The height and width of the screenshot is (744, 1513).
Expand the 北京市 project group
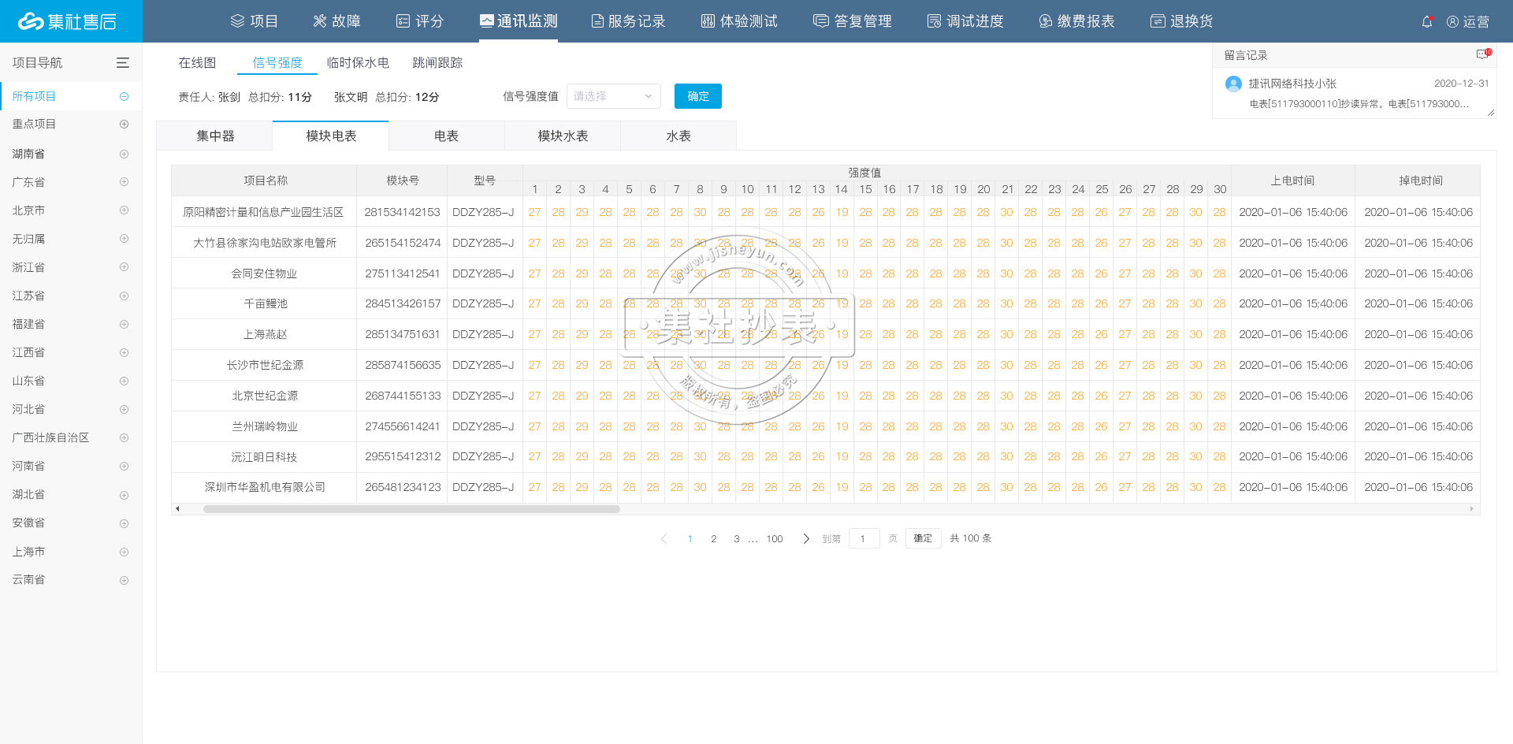tap(124, 210)
